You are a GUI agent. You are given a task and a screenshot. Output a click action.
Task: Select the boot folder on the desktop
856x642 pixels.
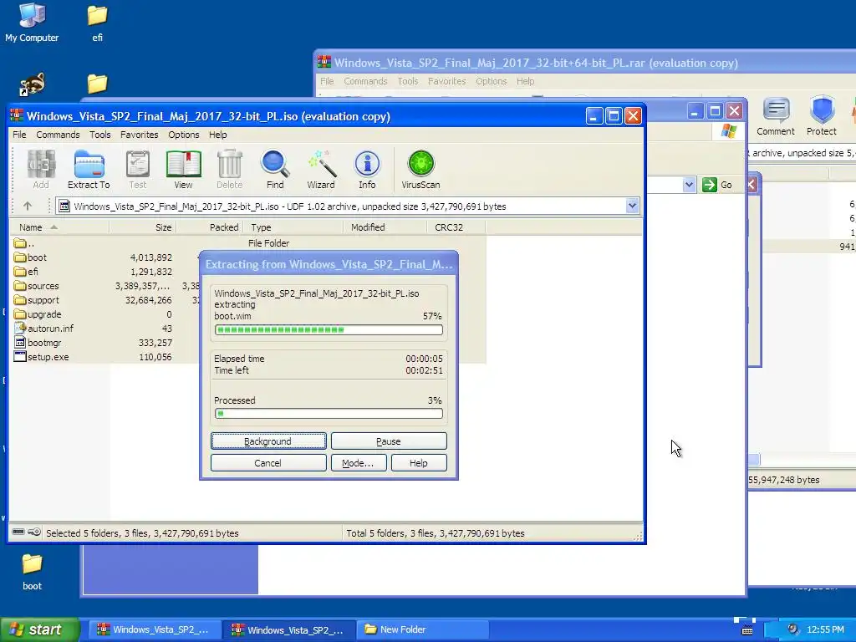tap(33, 572)
